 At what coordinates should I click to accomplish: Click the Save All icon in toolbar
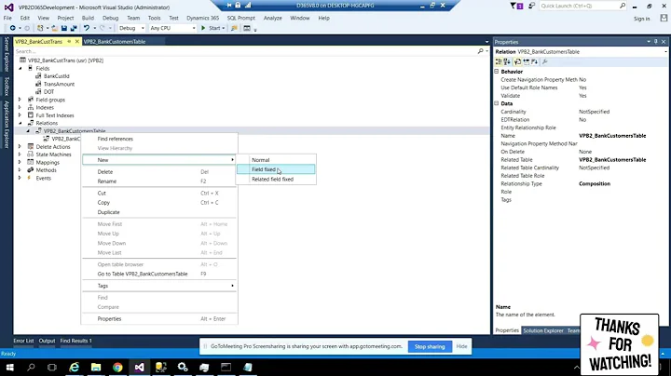click(x=74, y=28)
